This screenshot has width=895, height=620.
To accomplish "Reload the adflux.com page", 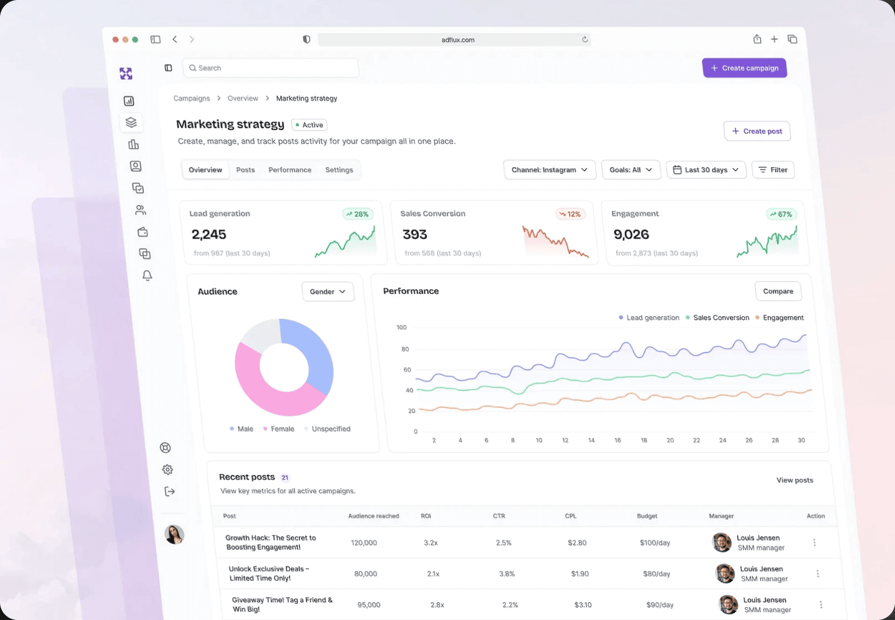I will click(585, 39).
